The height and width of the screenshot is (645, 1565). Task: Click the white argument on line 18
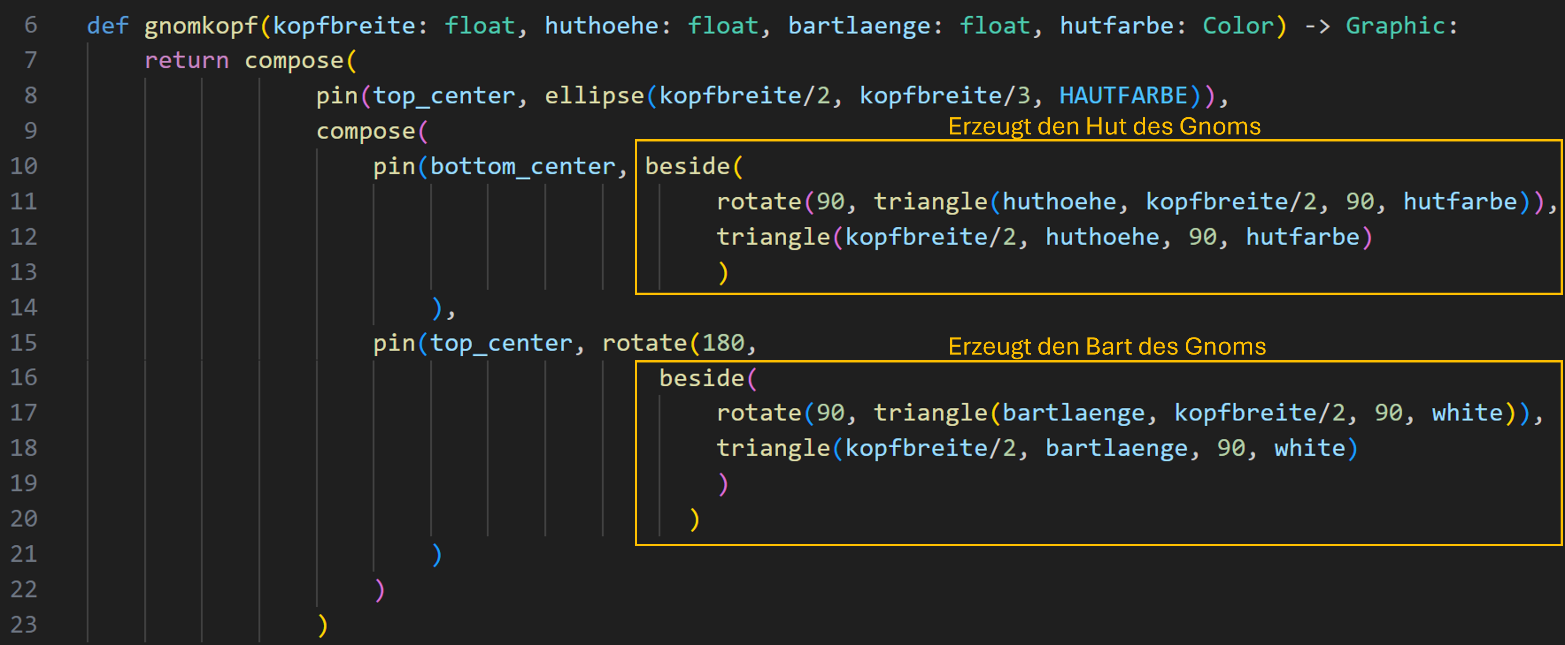pyautogui.click(x=1309, y=449)
